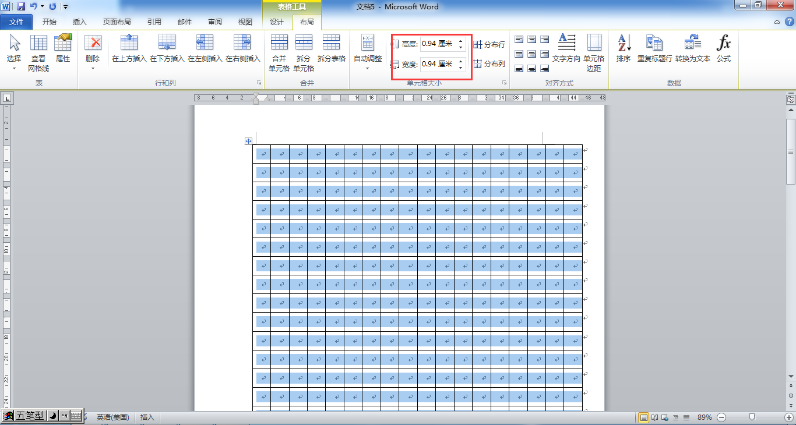
Task: Align cell text to exact center
Action: click(532, 54)
